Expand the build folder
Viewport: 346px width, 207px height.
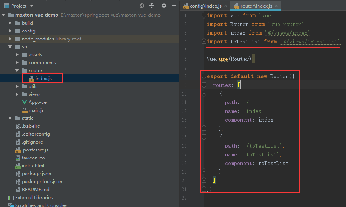10,23
